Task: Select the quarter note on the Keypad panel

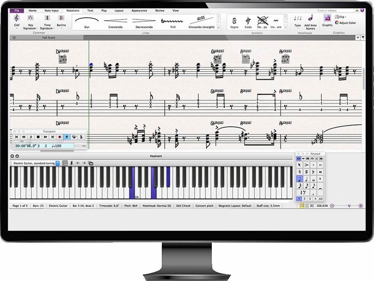Action: point(299,178)
